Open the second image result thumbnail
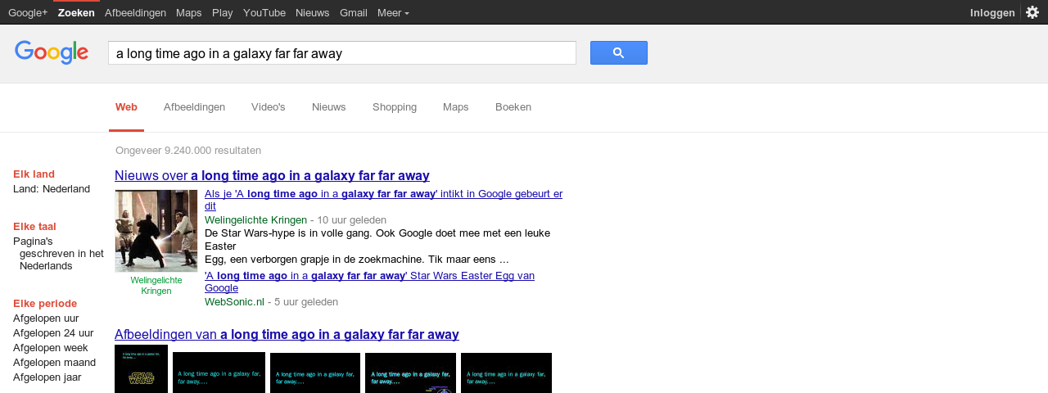 219,373
